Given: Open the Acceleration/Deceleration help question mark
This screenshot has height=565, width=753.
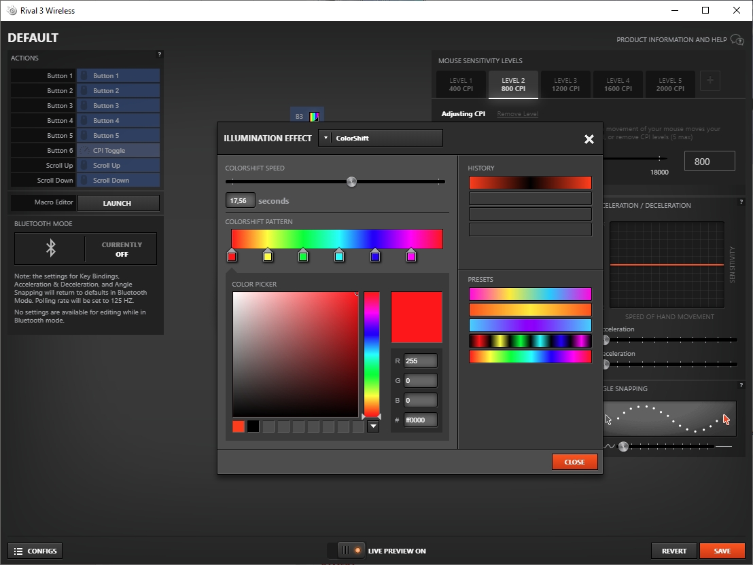Looking at the screenshot, I should point(741,202).
